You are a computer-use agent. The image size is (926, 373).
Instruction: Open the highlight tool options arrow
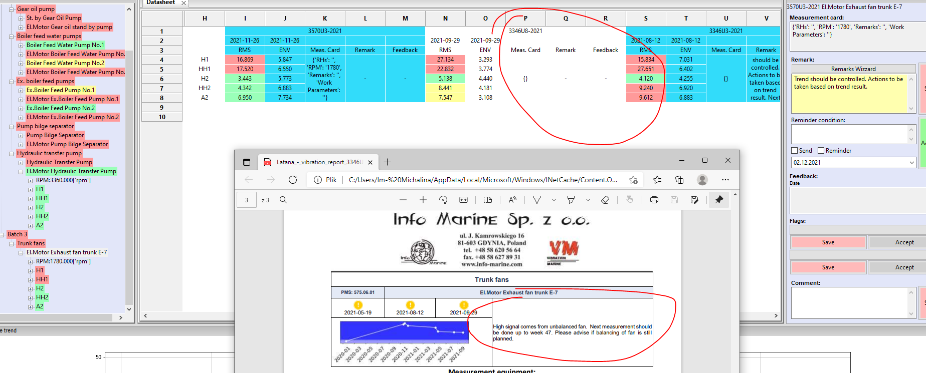588,200
